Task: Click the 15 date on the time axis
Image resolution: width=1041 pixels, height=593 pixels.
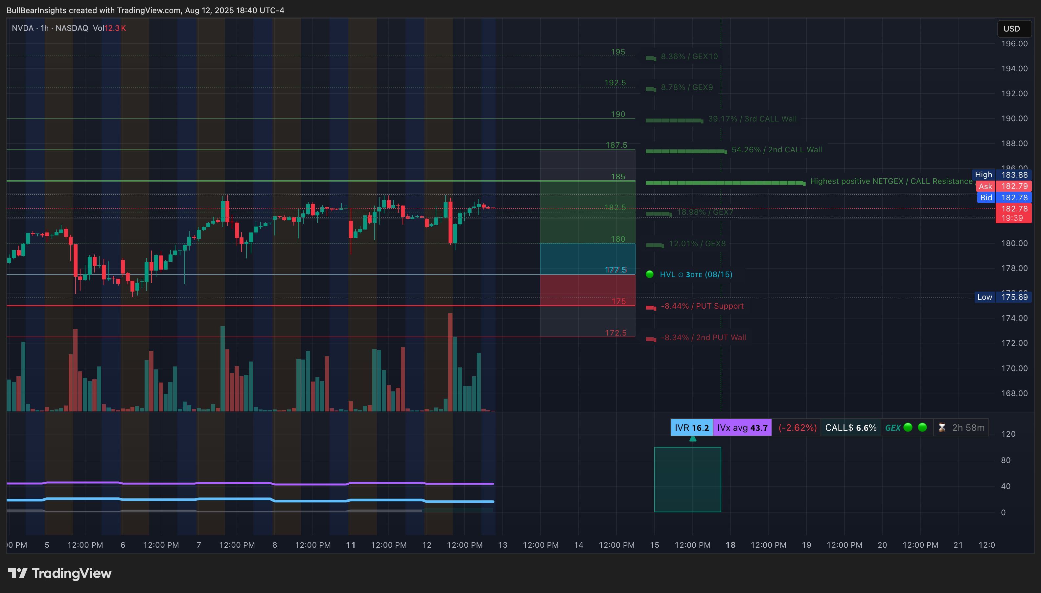Action: coord(655,545)
